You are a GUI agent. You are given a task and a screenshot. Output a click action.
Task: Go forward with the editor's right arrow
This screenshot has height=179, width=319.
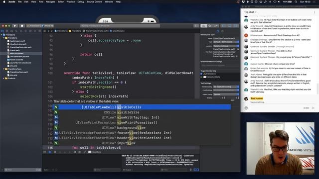(x=52, y=31)
